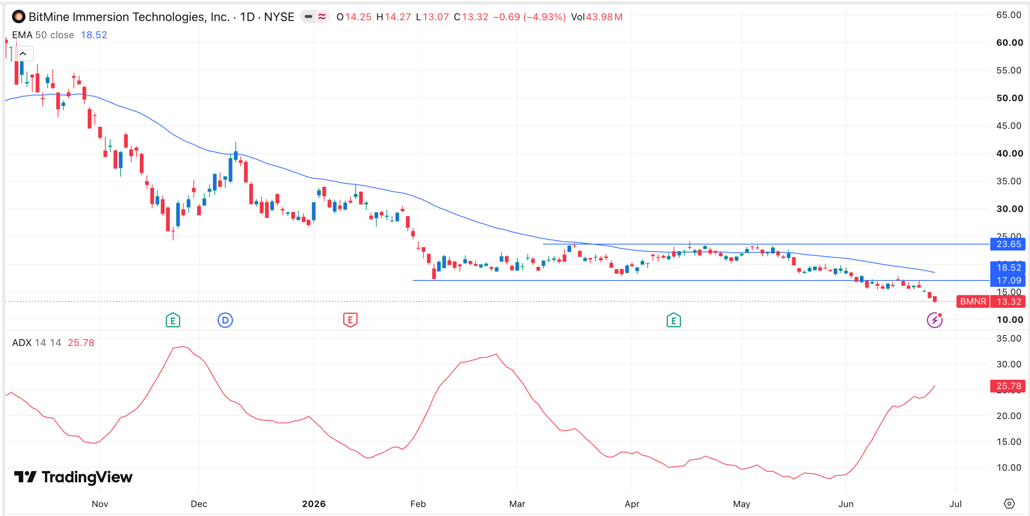The image size is (1030, 516).
Task: Click the wavy-line market status indicator icon
Action: 322,16
